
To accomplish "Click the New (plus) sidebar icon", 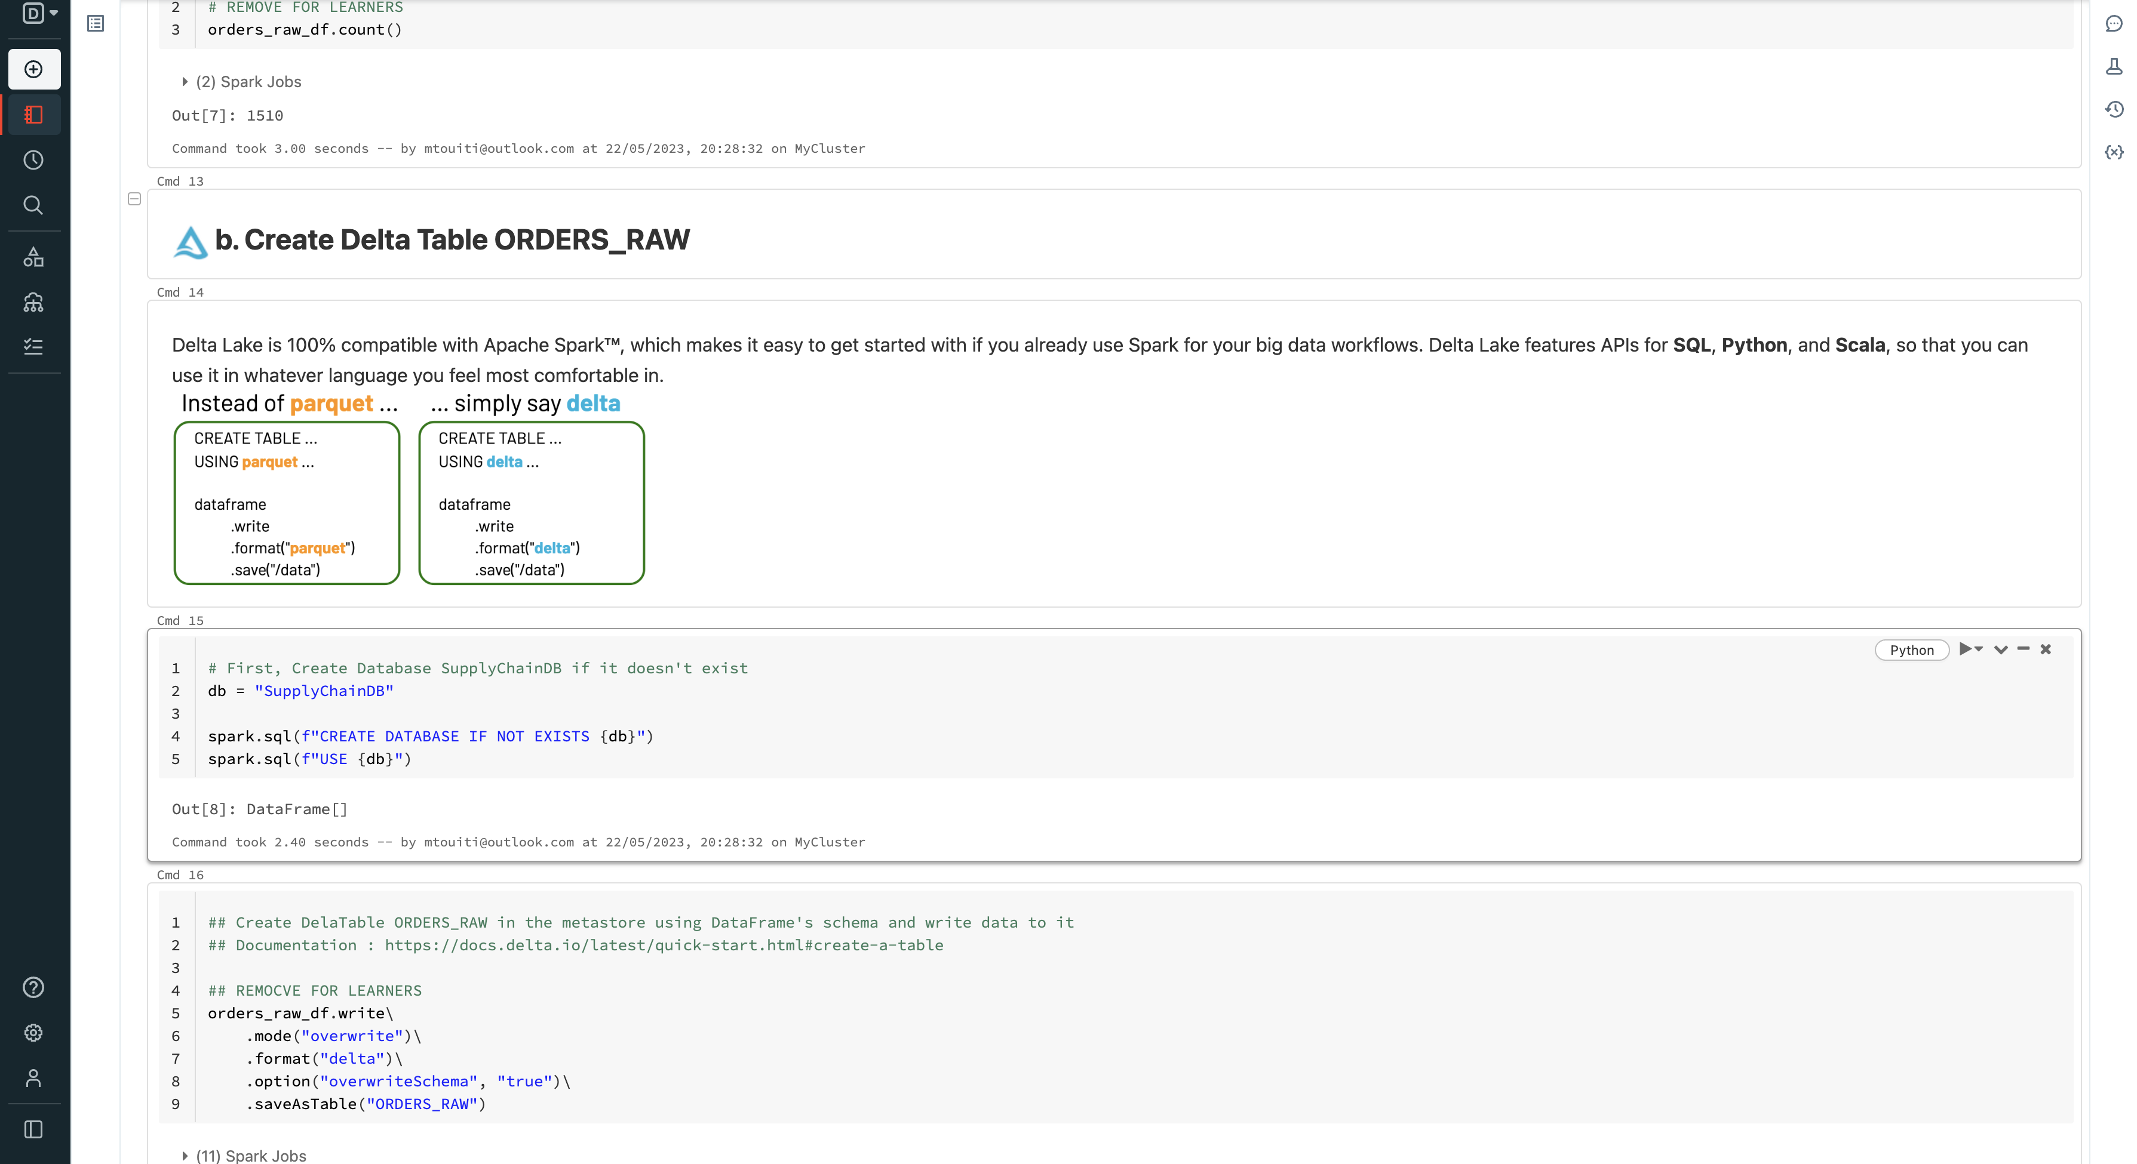I will click(x=34, y=69).
